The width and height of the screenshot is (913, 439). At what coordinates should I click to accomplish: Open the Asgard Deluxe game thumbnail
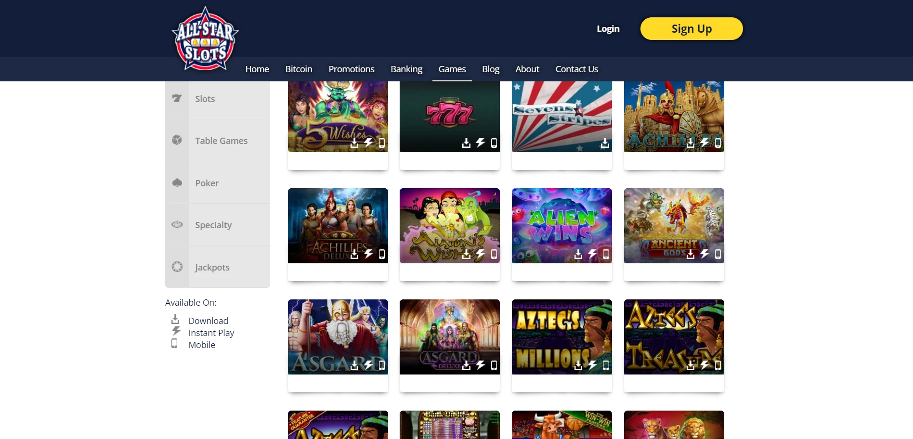pyautogui.click(x=450, y=337)
